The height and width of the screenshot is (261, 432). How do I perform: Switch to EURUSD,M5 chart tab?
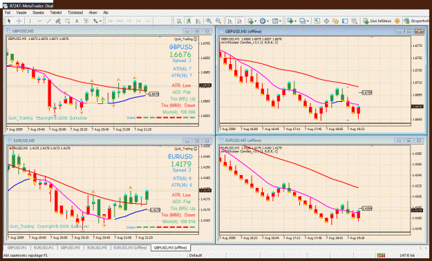point(97,247)
